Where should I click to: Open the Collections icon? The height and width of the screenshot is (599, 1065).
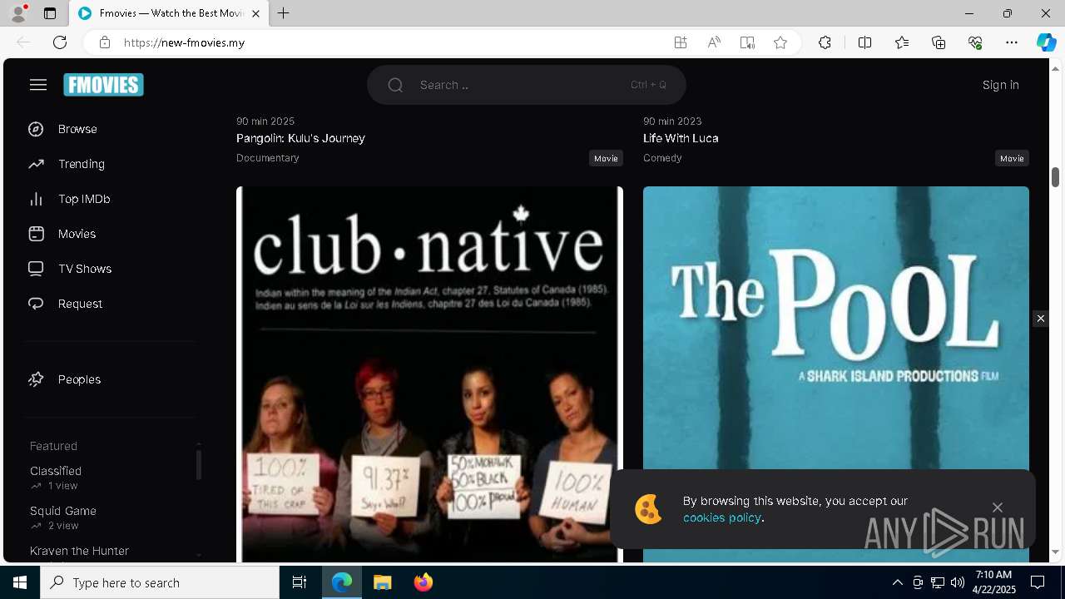coord(939,42)
